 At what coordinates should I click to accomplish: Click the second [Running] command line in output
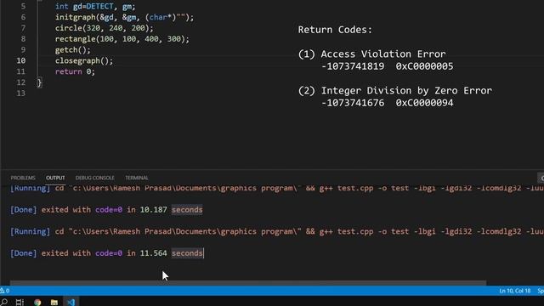tap(277, 231)
